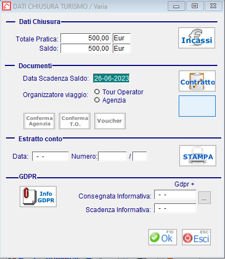This screenshot has width=225, height=259.
Task: Click the app logo in title bar
Action: (x=7, y=6)
